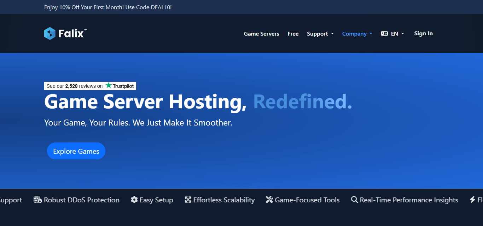483x226 pixels.
Task: Click the 'Redefined.' heading word
Action: pos(303,102)
